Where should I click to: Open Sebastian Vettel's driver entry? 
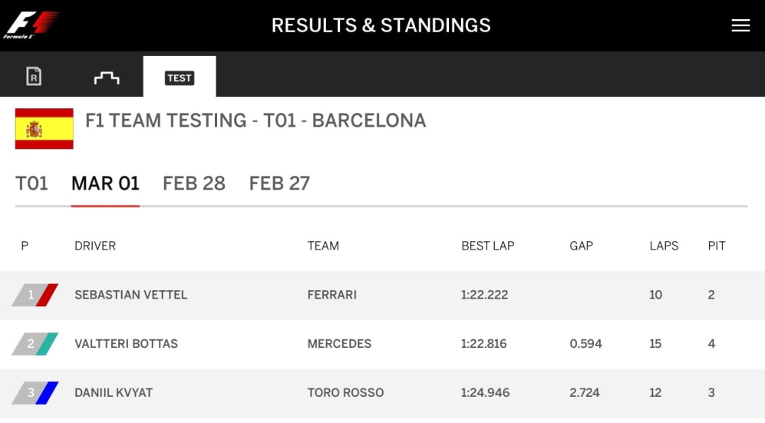tap(130, 295)
